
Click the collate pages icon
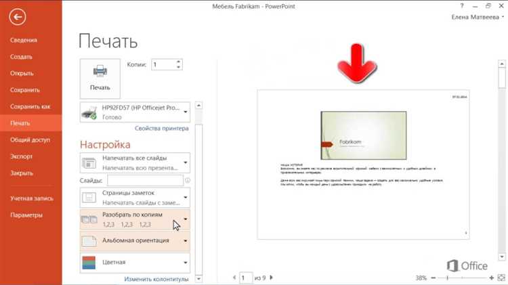click(89, 219)
